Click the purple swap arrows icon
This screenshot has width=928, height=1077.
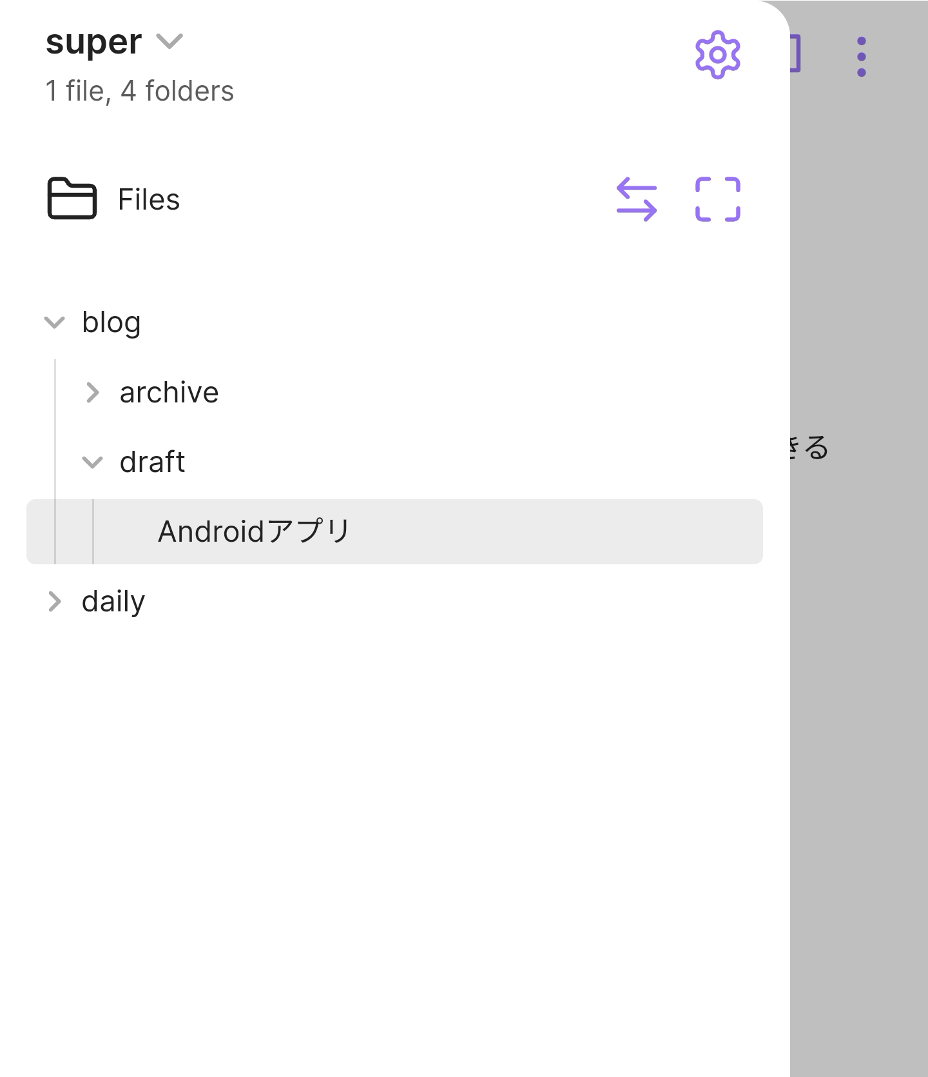point(637,199)
